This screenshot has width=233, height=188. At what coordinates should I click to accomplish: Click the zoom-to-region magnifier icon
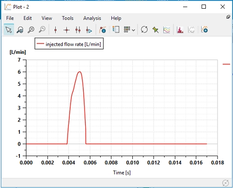pyautogui.click(x=20, y=30)
